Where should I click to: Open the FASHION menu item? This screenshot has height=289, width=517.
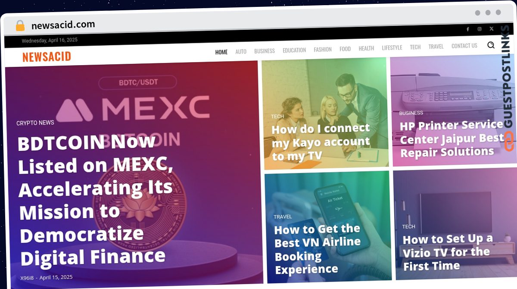click(323, 50)
